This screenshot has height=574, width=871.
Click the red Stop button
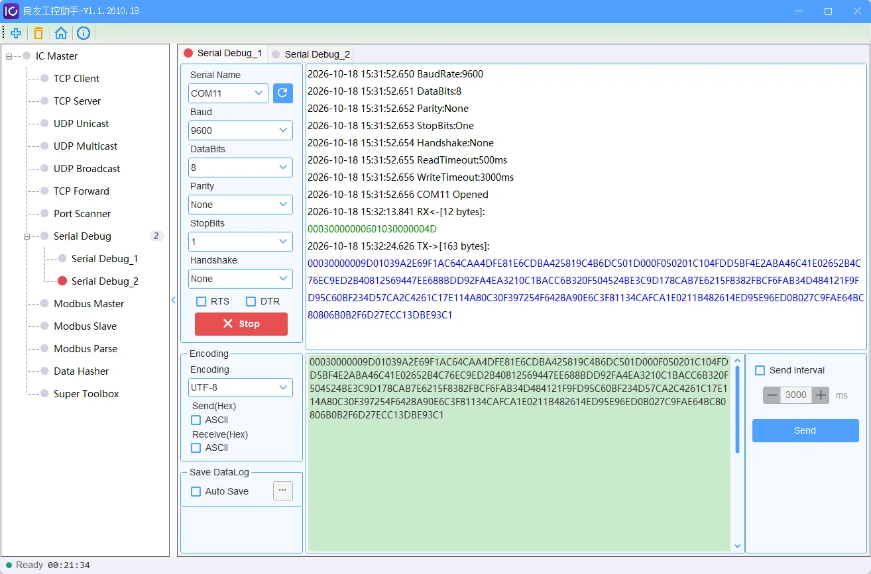coord(241,324)
